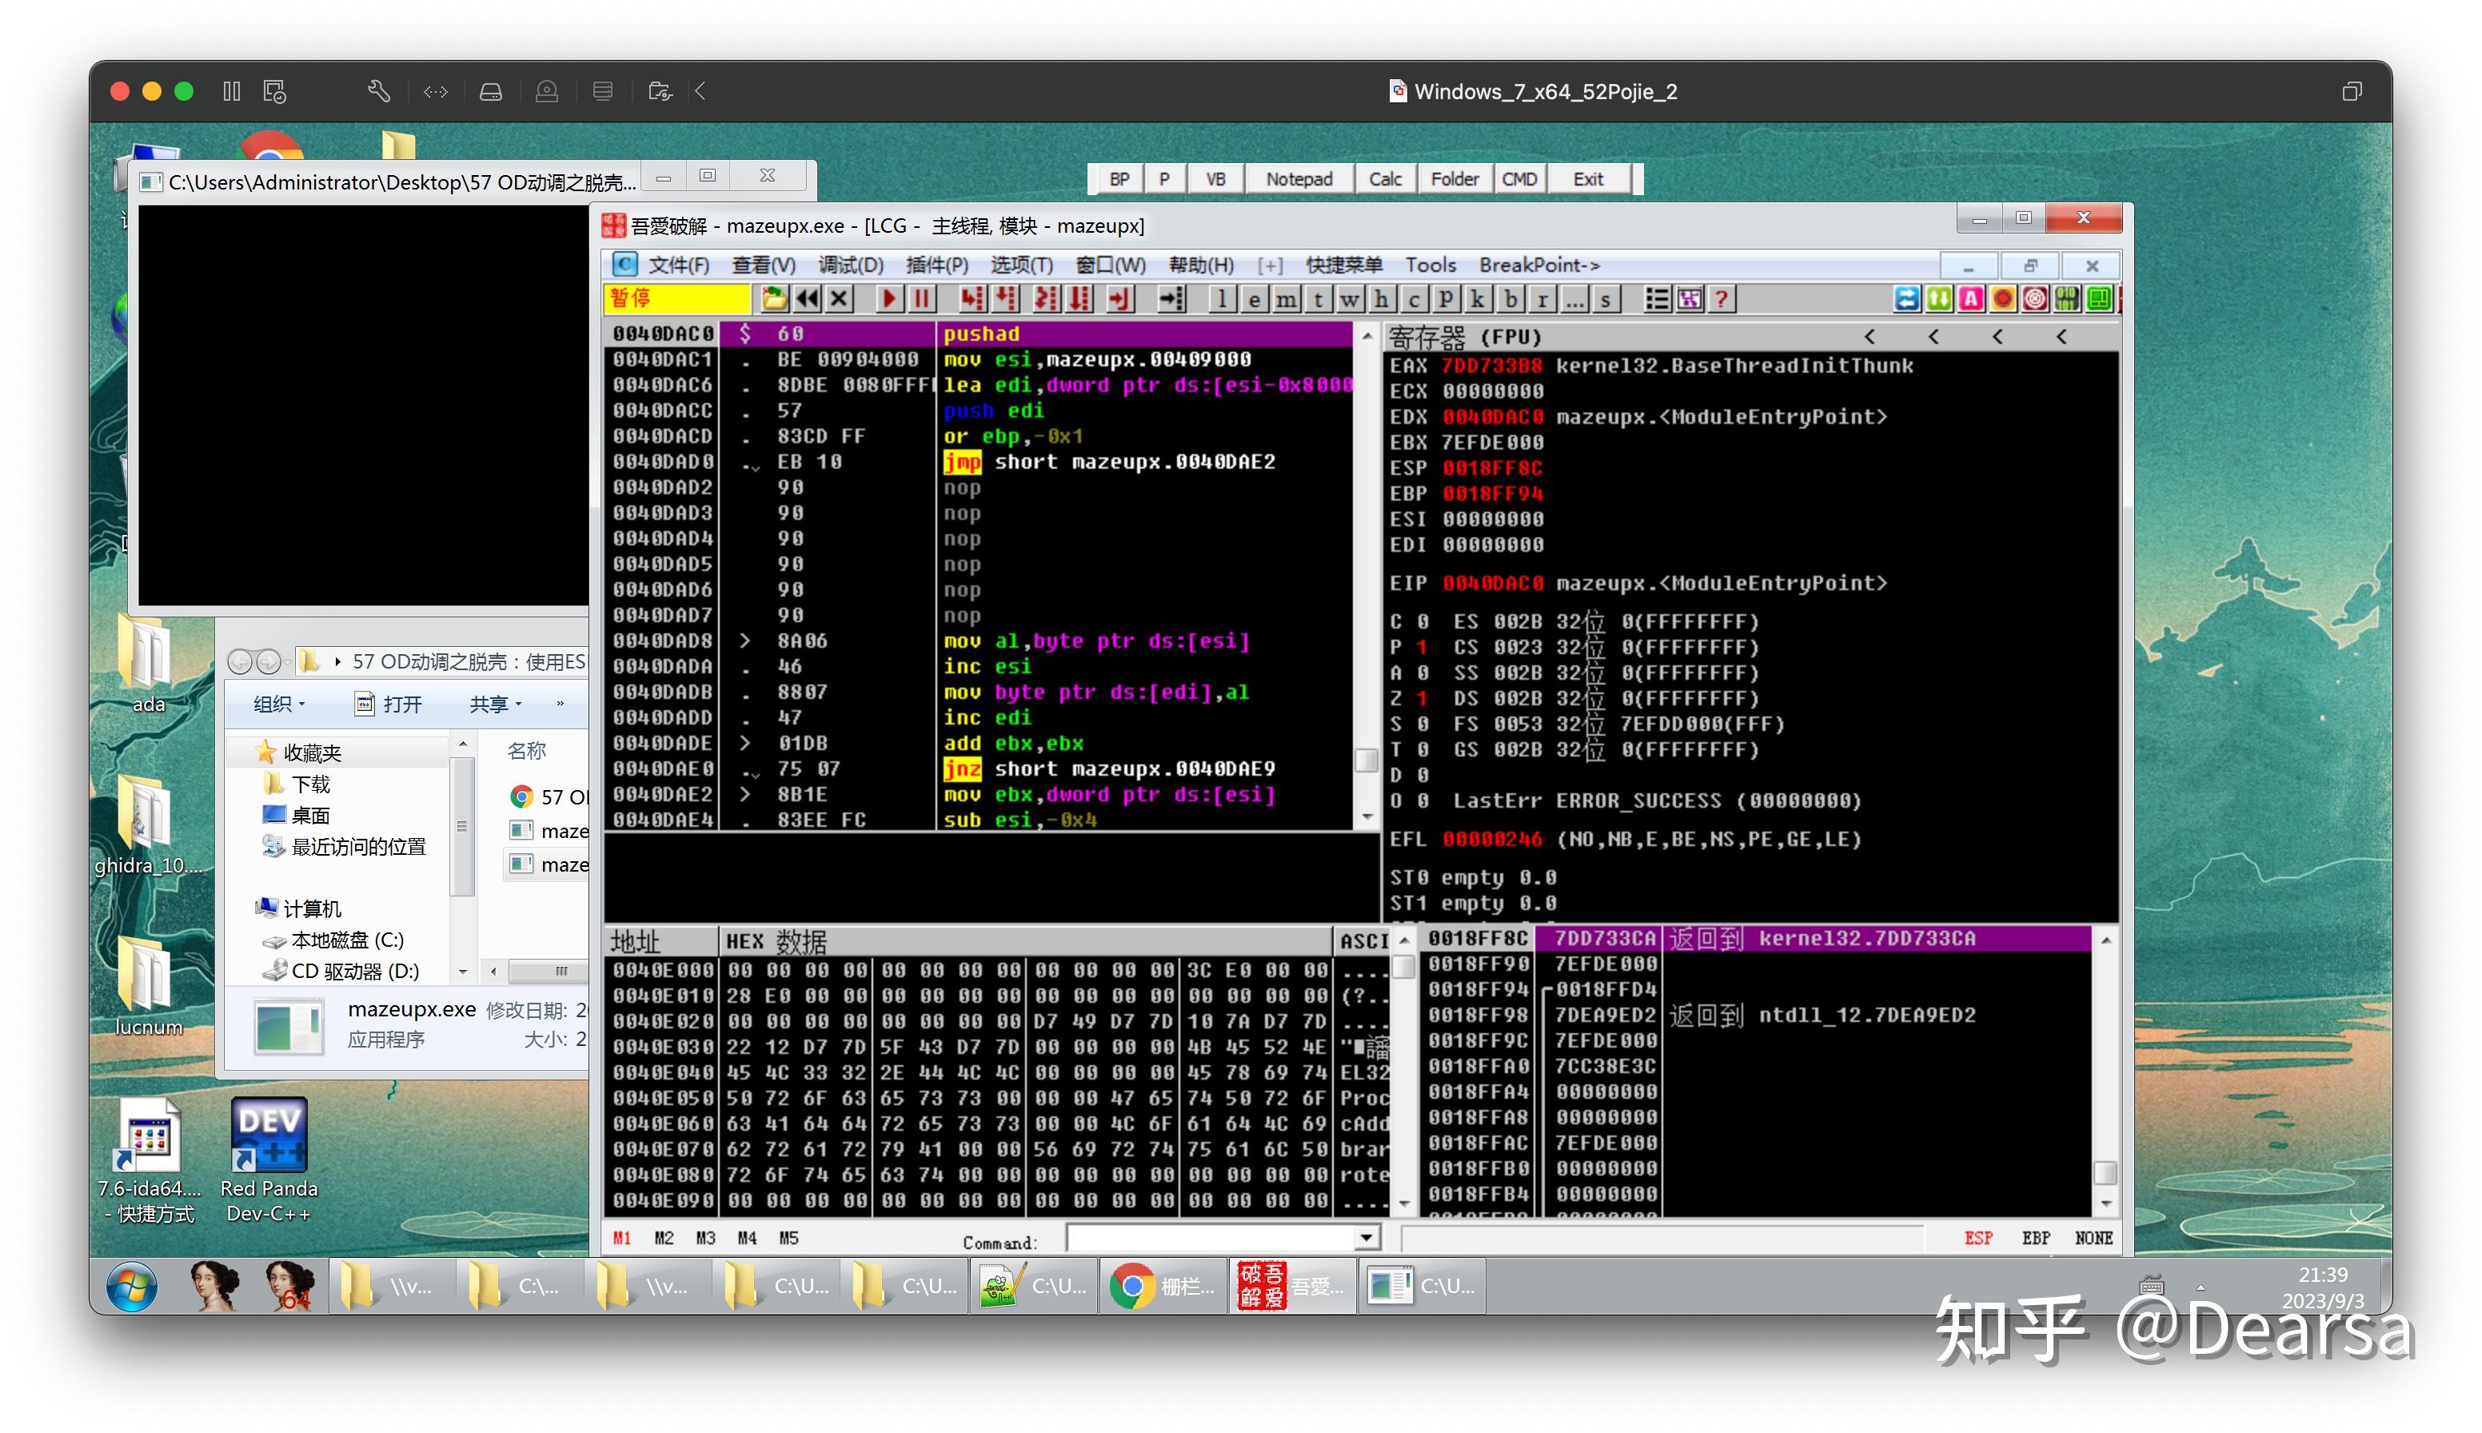
Task: Show Handles with the h button
Action: coord(1382,298)
